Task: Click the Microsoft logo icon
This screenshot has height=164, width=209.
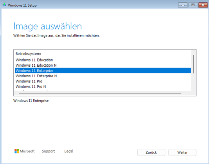Action: click(x=17, y=151)
